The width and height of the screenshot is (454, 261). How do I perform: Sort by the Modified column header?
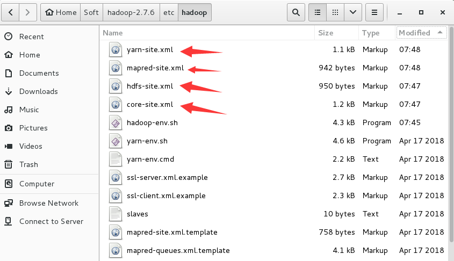[421, 33]
